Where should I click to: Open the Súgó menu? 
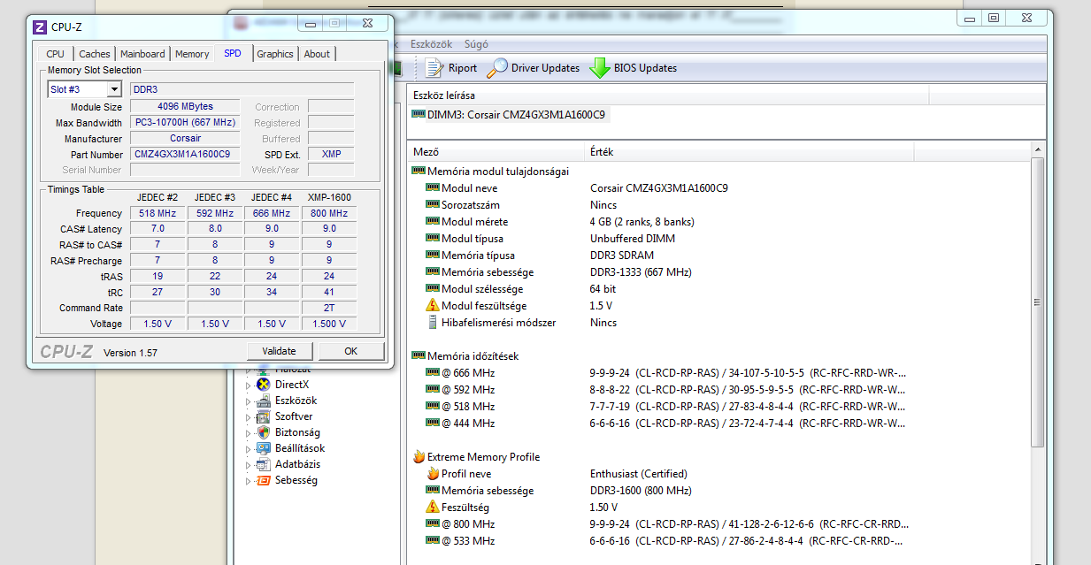coord(476,44)
